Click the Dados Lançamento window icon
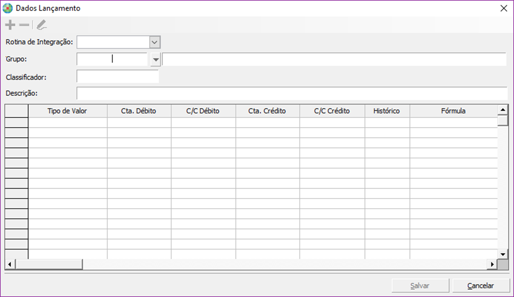The image size is (514, 297). [7, 8]
